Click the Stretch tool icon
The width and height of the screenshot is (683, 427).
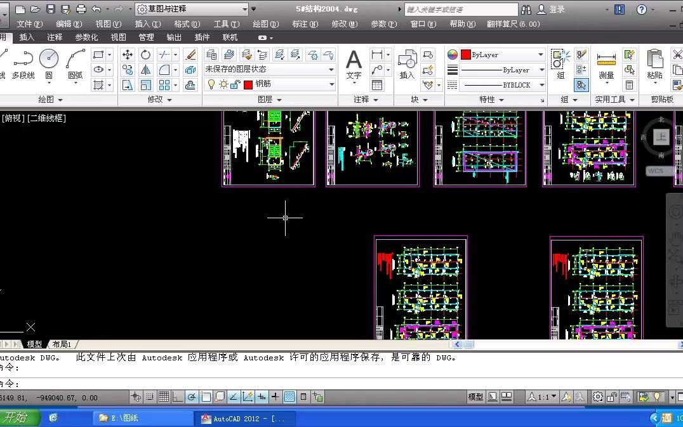[x=128, y=85]
